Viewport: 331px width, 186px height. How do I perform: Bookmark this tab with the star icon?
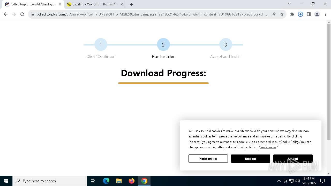pyautogui.click(x=282, y=14)
